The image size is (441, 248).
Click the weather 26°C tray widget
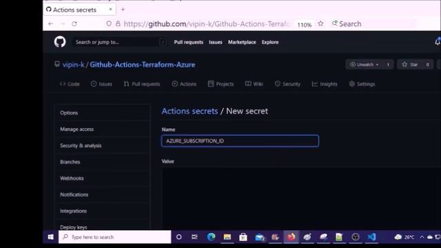(x=404, y=237)
